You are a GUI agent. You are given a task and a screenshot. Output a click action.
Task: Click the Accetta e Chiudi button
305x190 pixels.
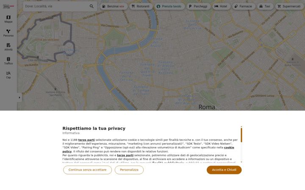[224, 170]
